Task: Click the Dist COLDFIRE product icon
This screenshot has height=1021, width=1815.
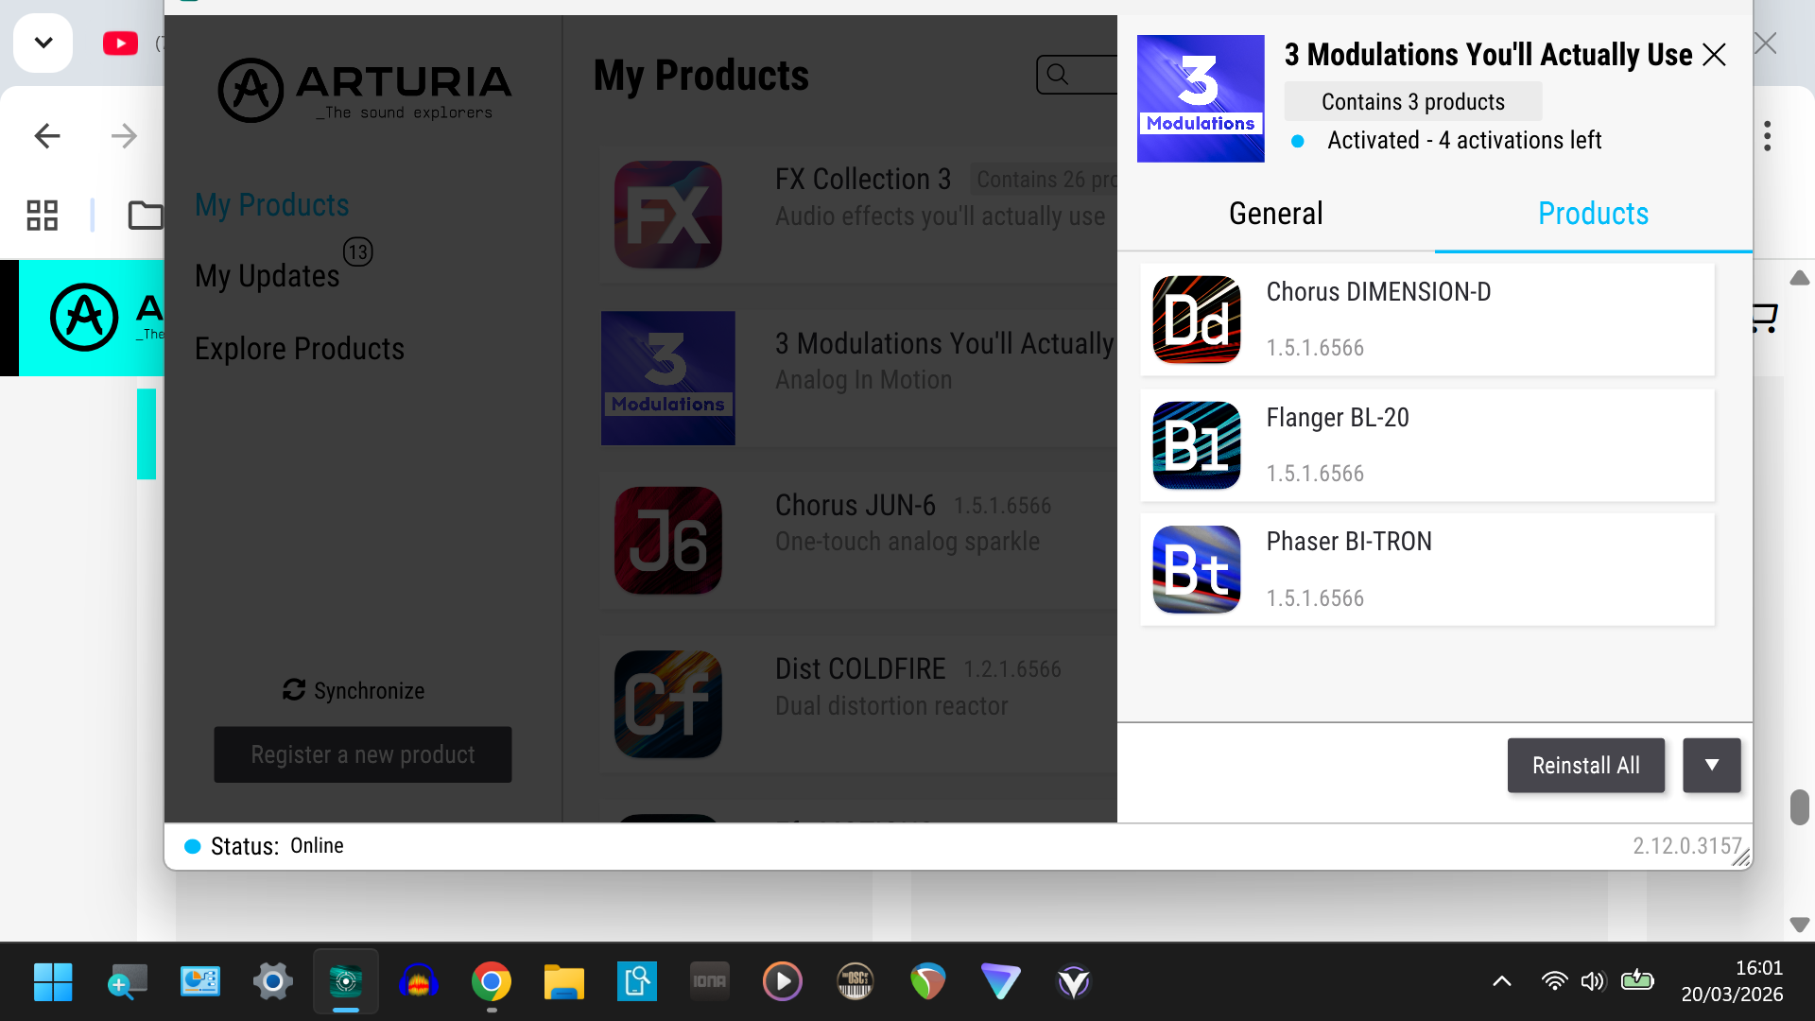Action: [667, 703]
